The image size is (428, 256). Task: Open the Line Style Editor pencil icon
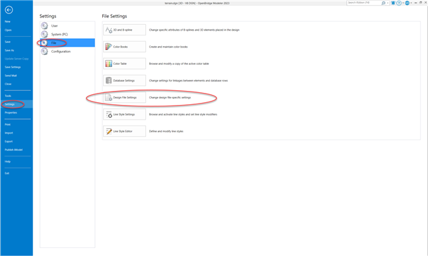(108, 131)
